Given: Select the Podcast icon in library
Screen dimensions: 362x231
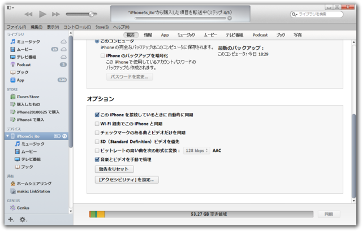Looking at the screenshot, I should tap(13, 64).
